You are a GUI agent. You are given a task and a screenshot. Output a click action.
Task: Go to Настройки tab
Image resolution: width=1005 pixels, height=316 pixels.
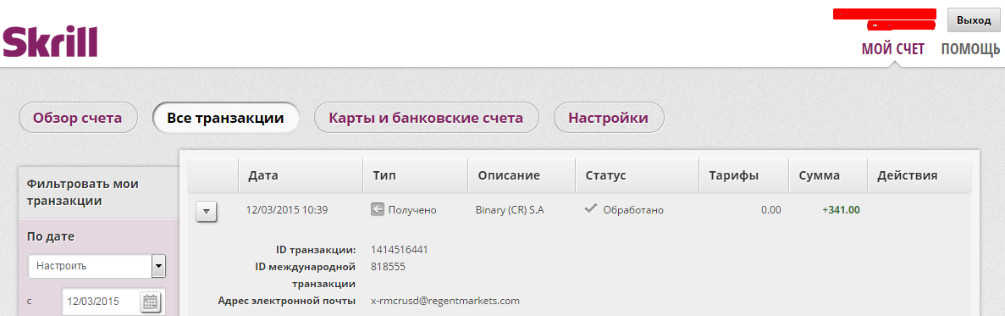point(608,118)
